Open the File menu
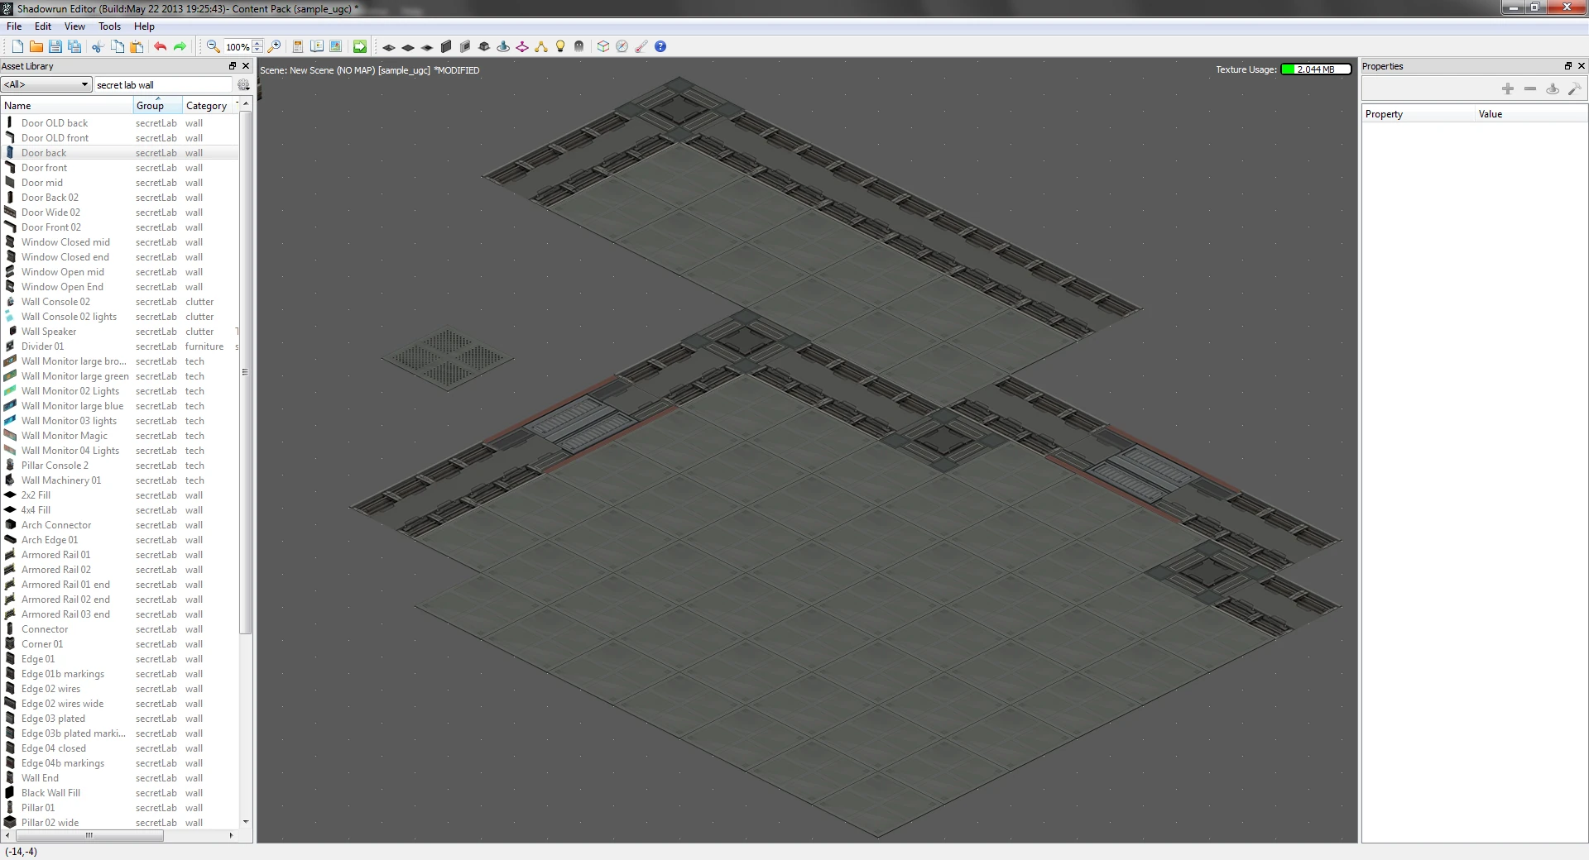Screen dimensions: 1589x860 (x=14, y=26)
